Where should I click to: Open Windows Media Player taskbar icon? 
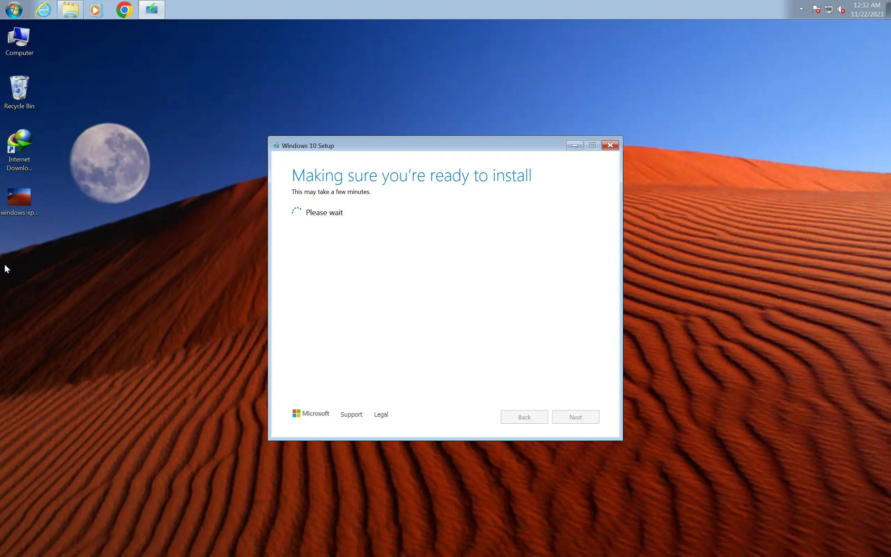(96, 10)
